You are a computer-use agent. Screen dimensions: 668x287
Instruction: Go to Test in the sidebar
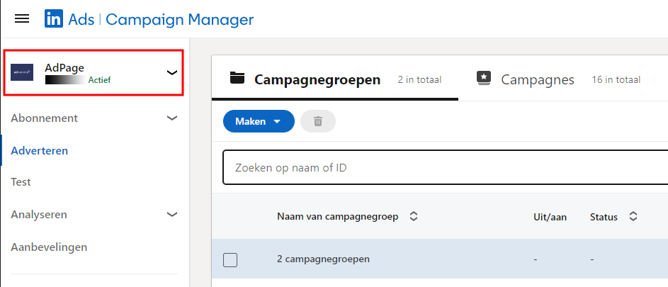click(x=21, y=182)
